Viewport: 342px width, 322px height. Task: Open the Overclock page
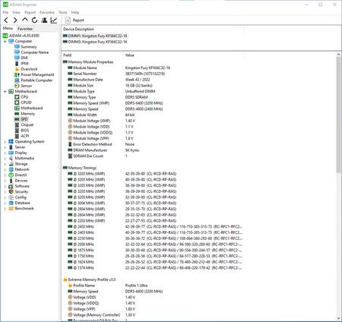click(29, 69)
